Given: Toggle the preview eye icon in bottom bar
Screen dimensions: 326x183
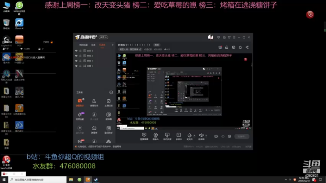Looking at the screenshot, I should point(223,136).
